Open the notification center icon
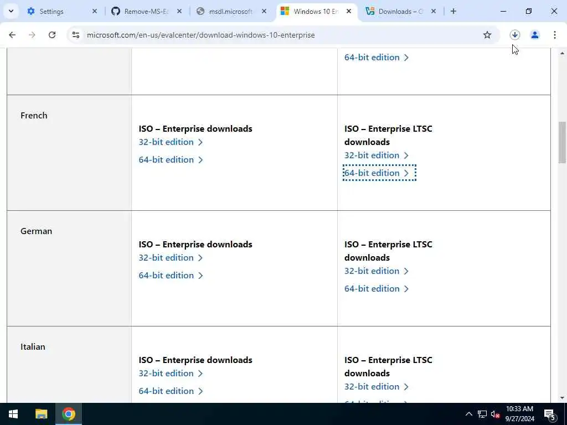 click(549, 414)
